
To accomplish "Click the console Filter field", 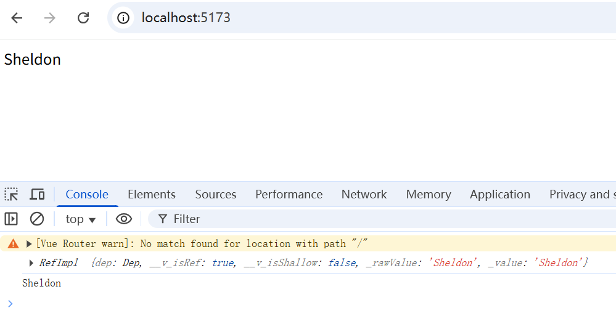I will click(382, 219).
